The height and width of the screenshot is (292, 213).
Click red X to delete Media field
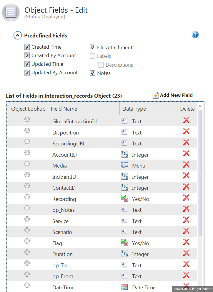(x=186, y=165)
